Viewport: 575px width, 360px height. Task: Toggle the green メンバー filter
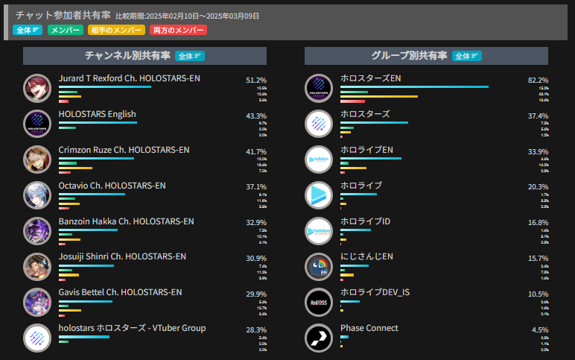coord(66,30)
